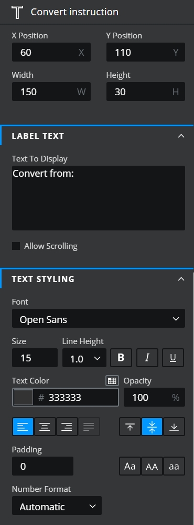Open the color palette grid icon

pos(112,381)
